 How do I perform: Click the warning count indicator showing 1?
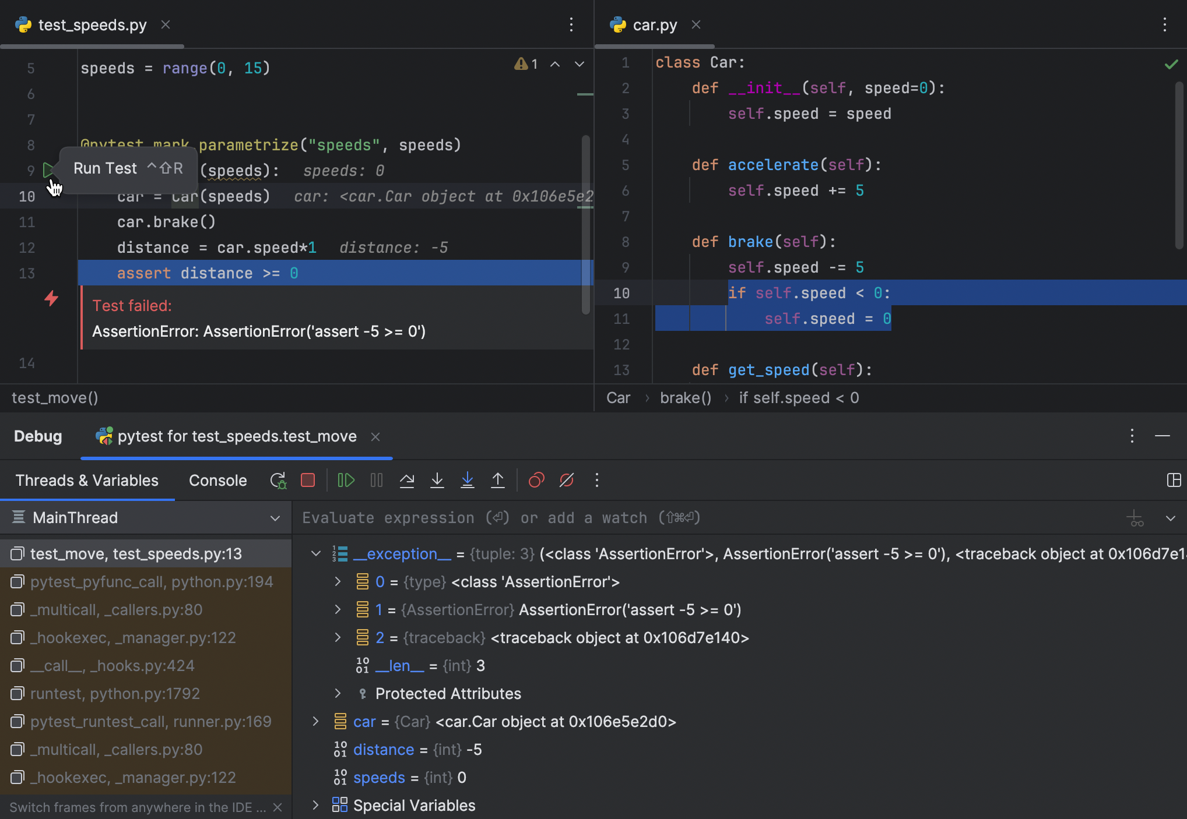[525, 64]
